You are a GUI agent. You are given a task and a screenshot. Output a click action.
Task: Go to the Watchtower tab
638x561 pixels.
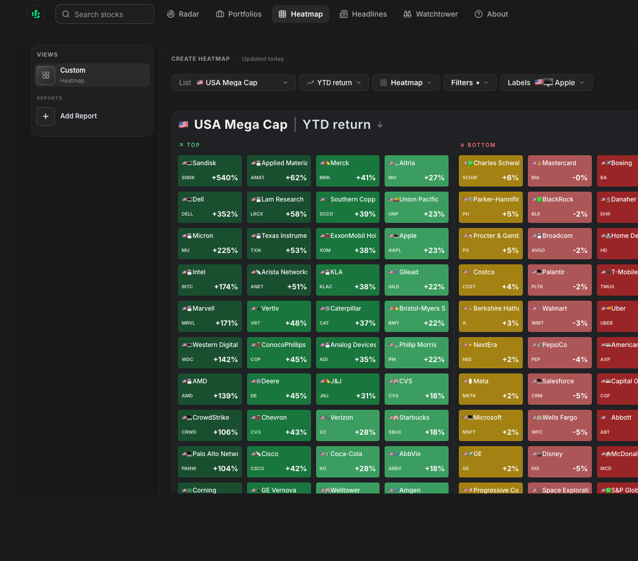(x=431, y=14)
